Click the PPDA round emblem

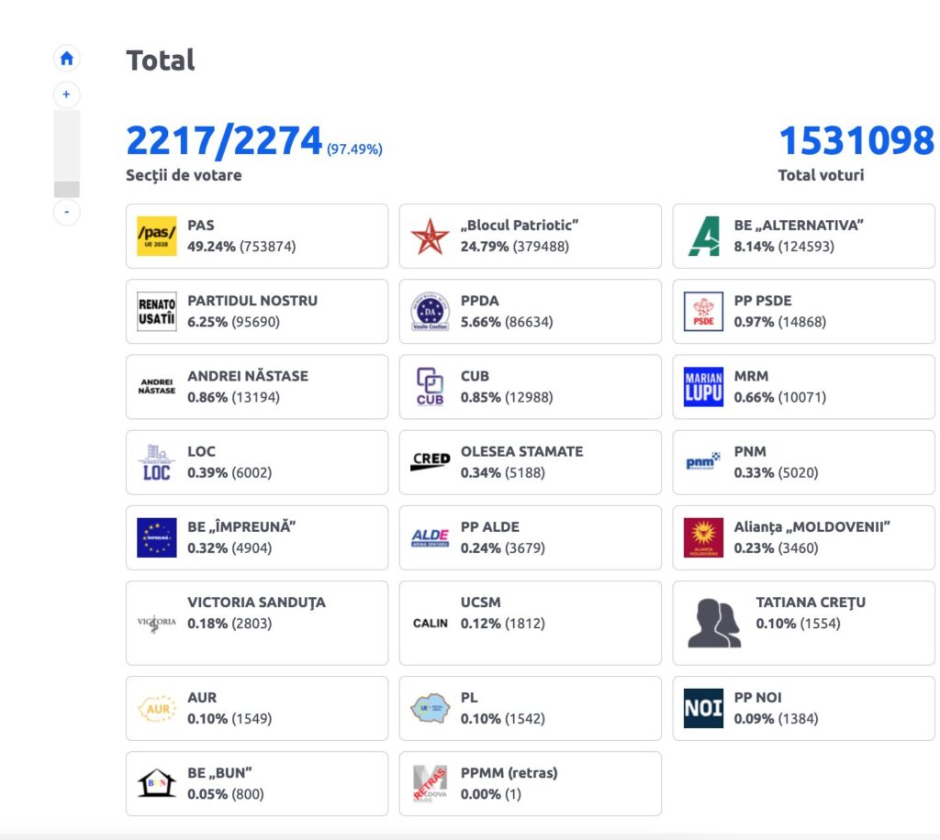point(430,312)
